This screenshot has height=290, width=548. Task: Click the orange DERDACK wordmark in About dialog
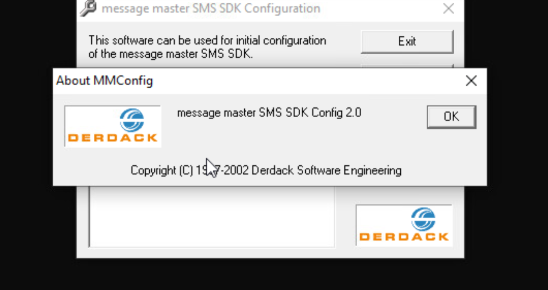point(113,138)
